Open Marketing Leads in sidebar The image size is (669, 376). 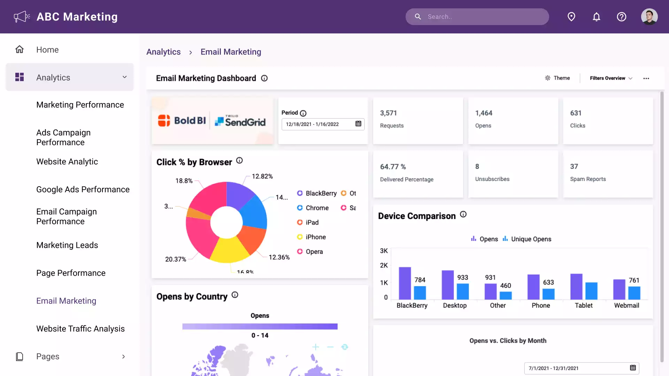67,245
